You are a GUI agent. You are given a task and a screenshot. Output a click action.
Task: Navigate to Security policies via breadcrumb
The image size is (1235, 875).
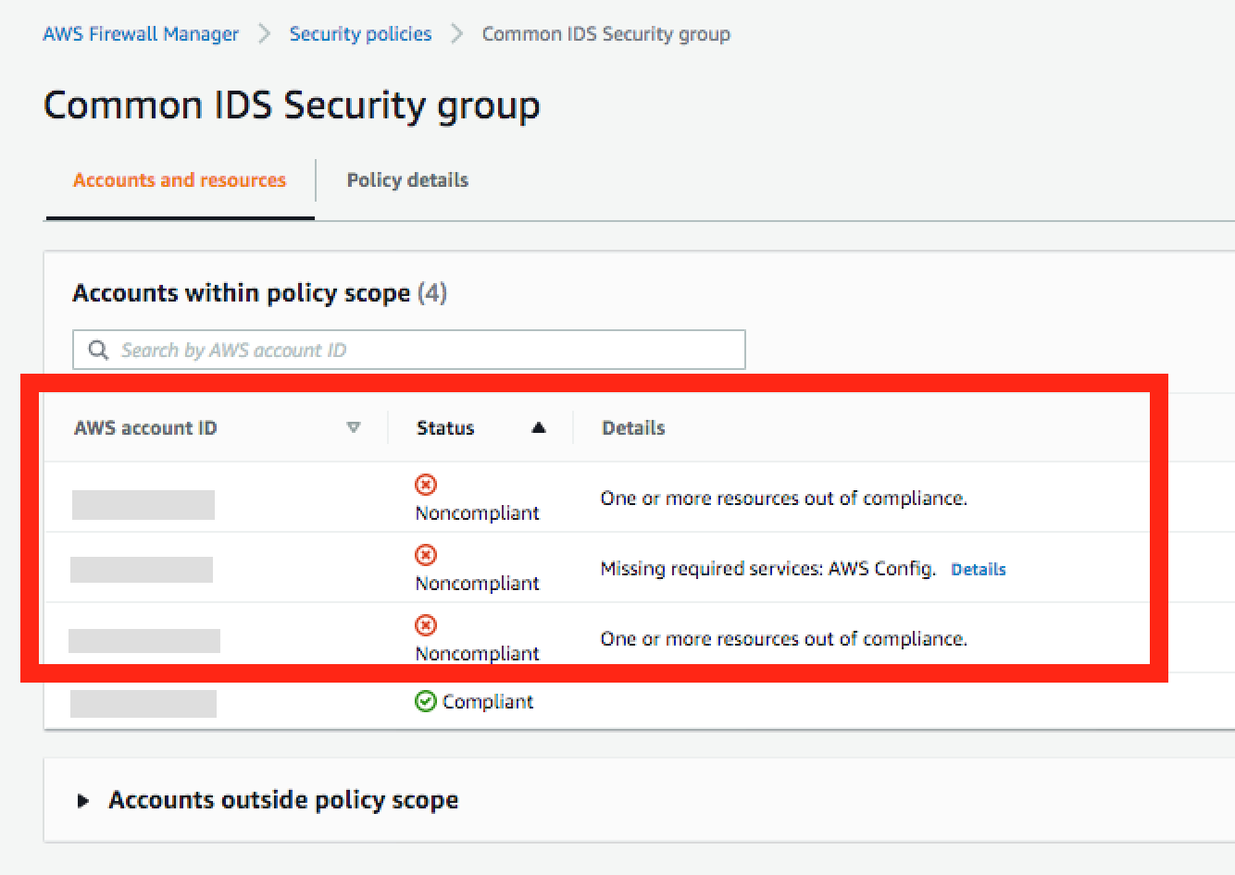point(360,33)
